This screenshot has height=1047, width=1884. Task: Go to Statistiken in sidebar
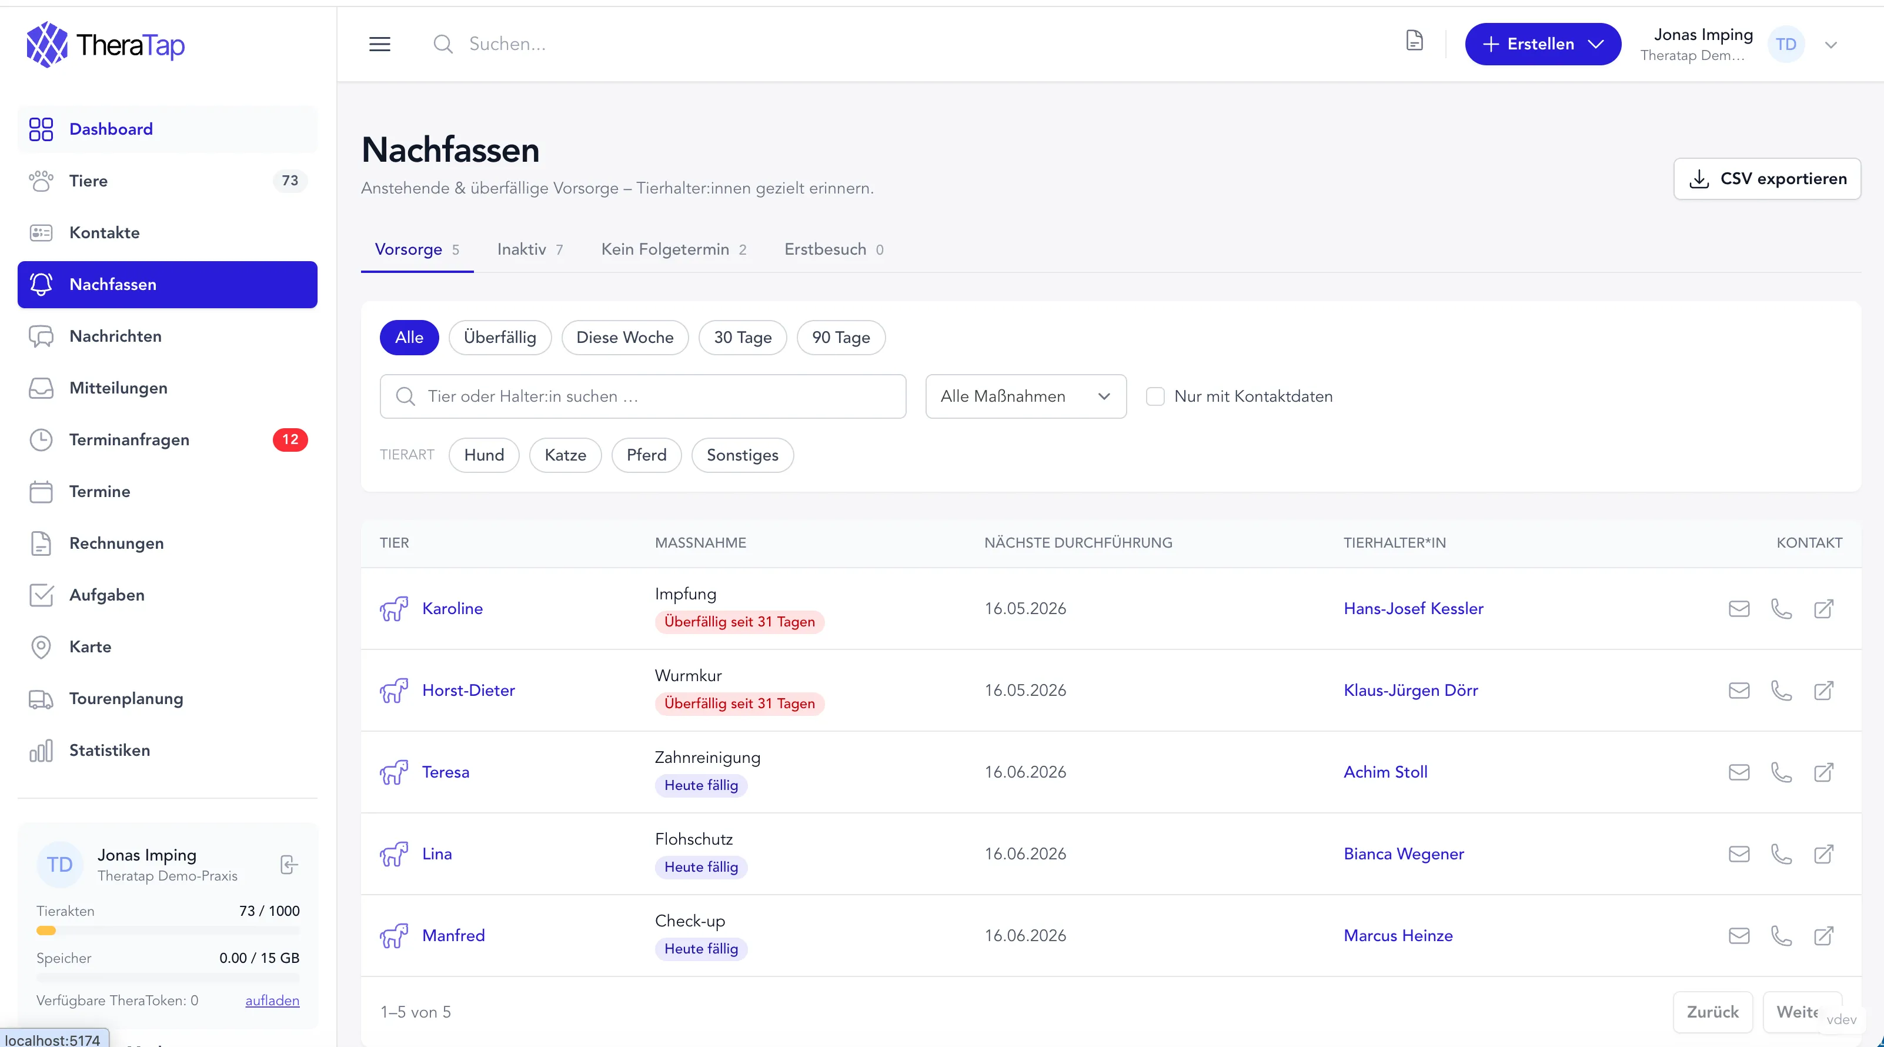[x=168, y=751]
